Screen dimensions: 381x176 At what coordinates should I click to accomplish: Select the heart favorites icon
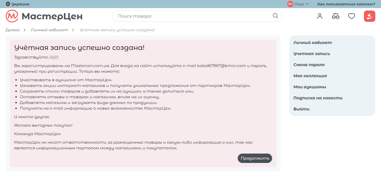pyautogui.click(x=351, y=16)
